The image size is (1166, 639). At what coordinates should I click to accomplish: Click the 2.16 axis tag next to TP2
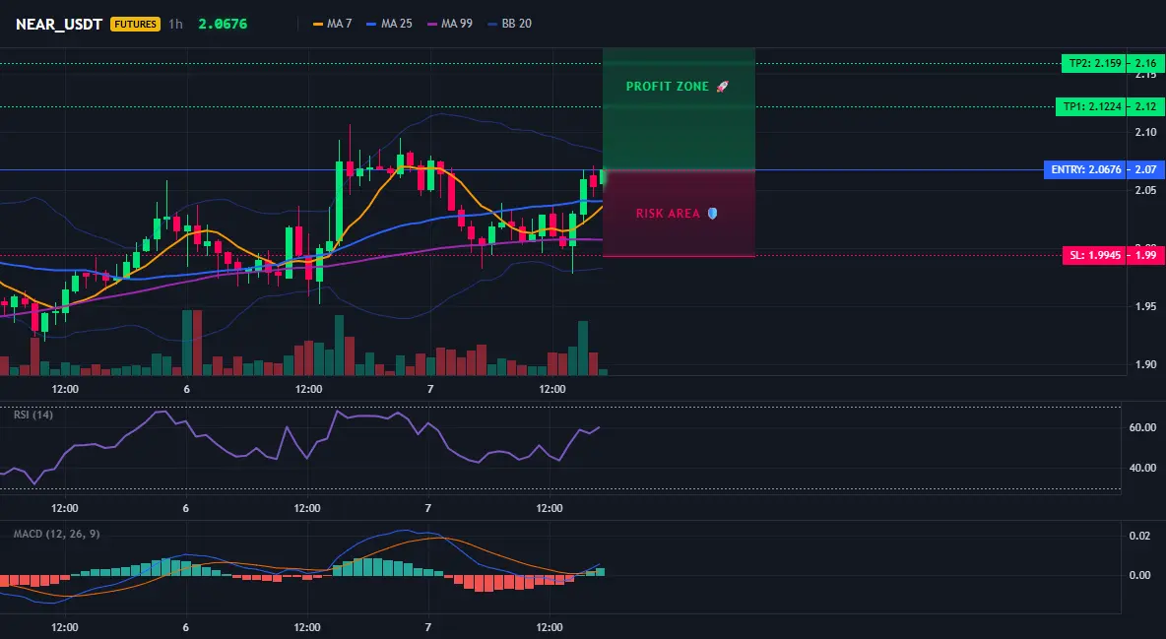click(x=1146, y=63)
